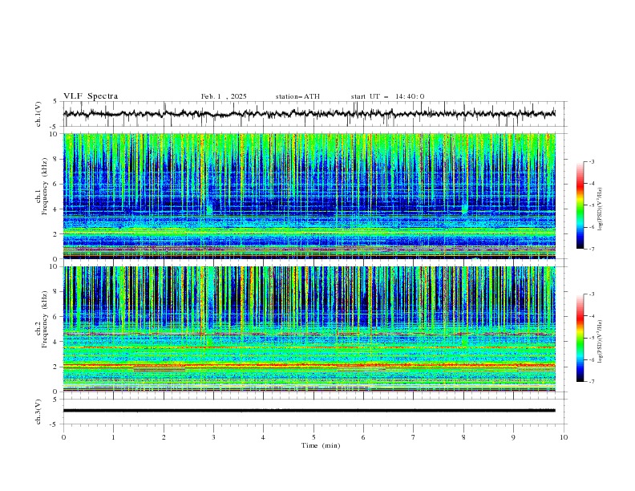Click ch.1 frequency axis tick "6"

pos(56,185)
